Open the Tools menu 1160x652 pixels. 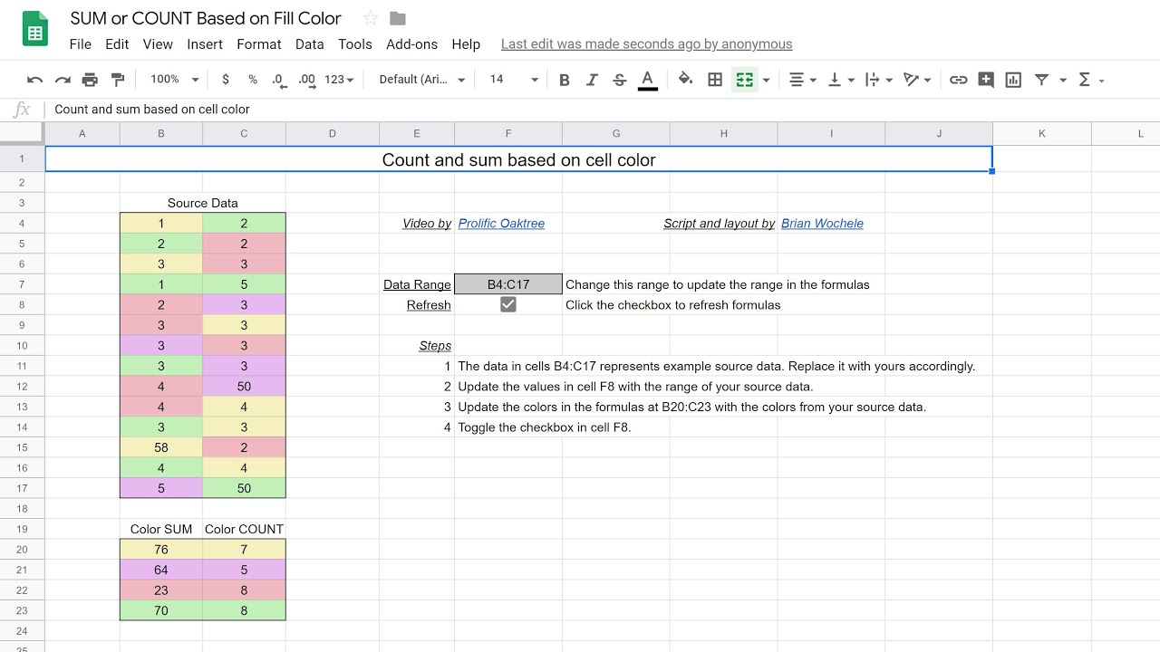(355, 43)
